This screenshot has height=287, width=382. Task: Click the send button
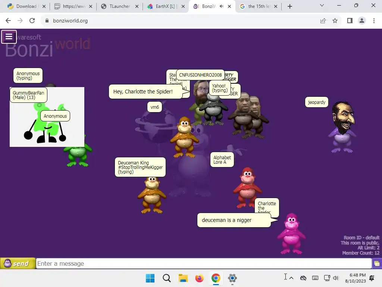tap(18, 263)
